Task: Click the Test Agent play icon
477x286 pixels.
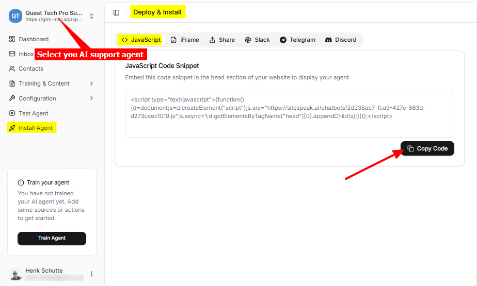Action: point(12,113)
